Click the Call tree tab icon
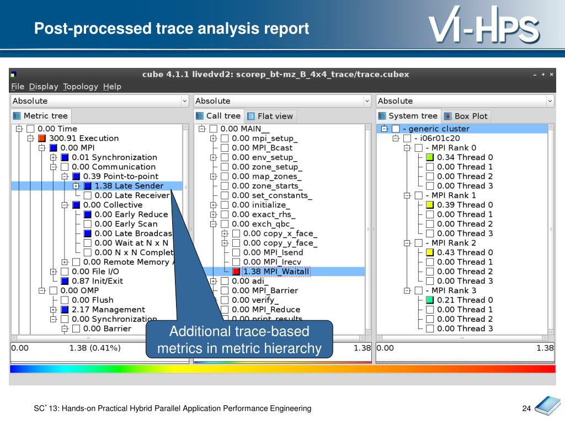The width and height of the screenshot is (565, 424). click(200, 116)
